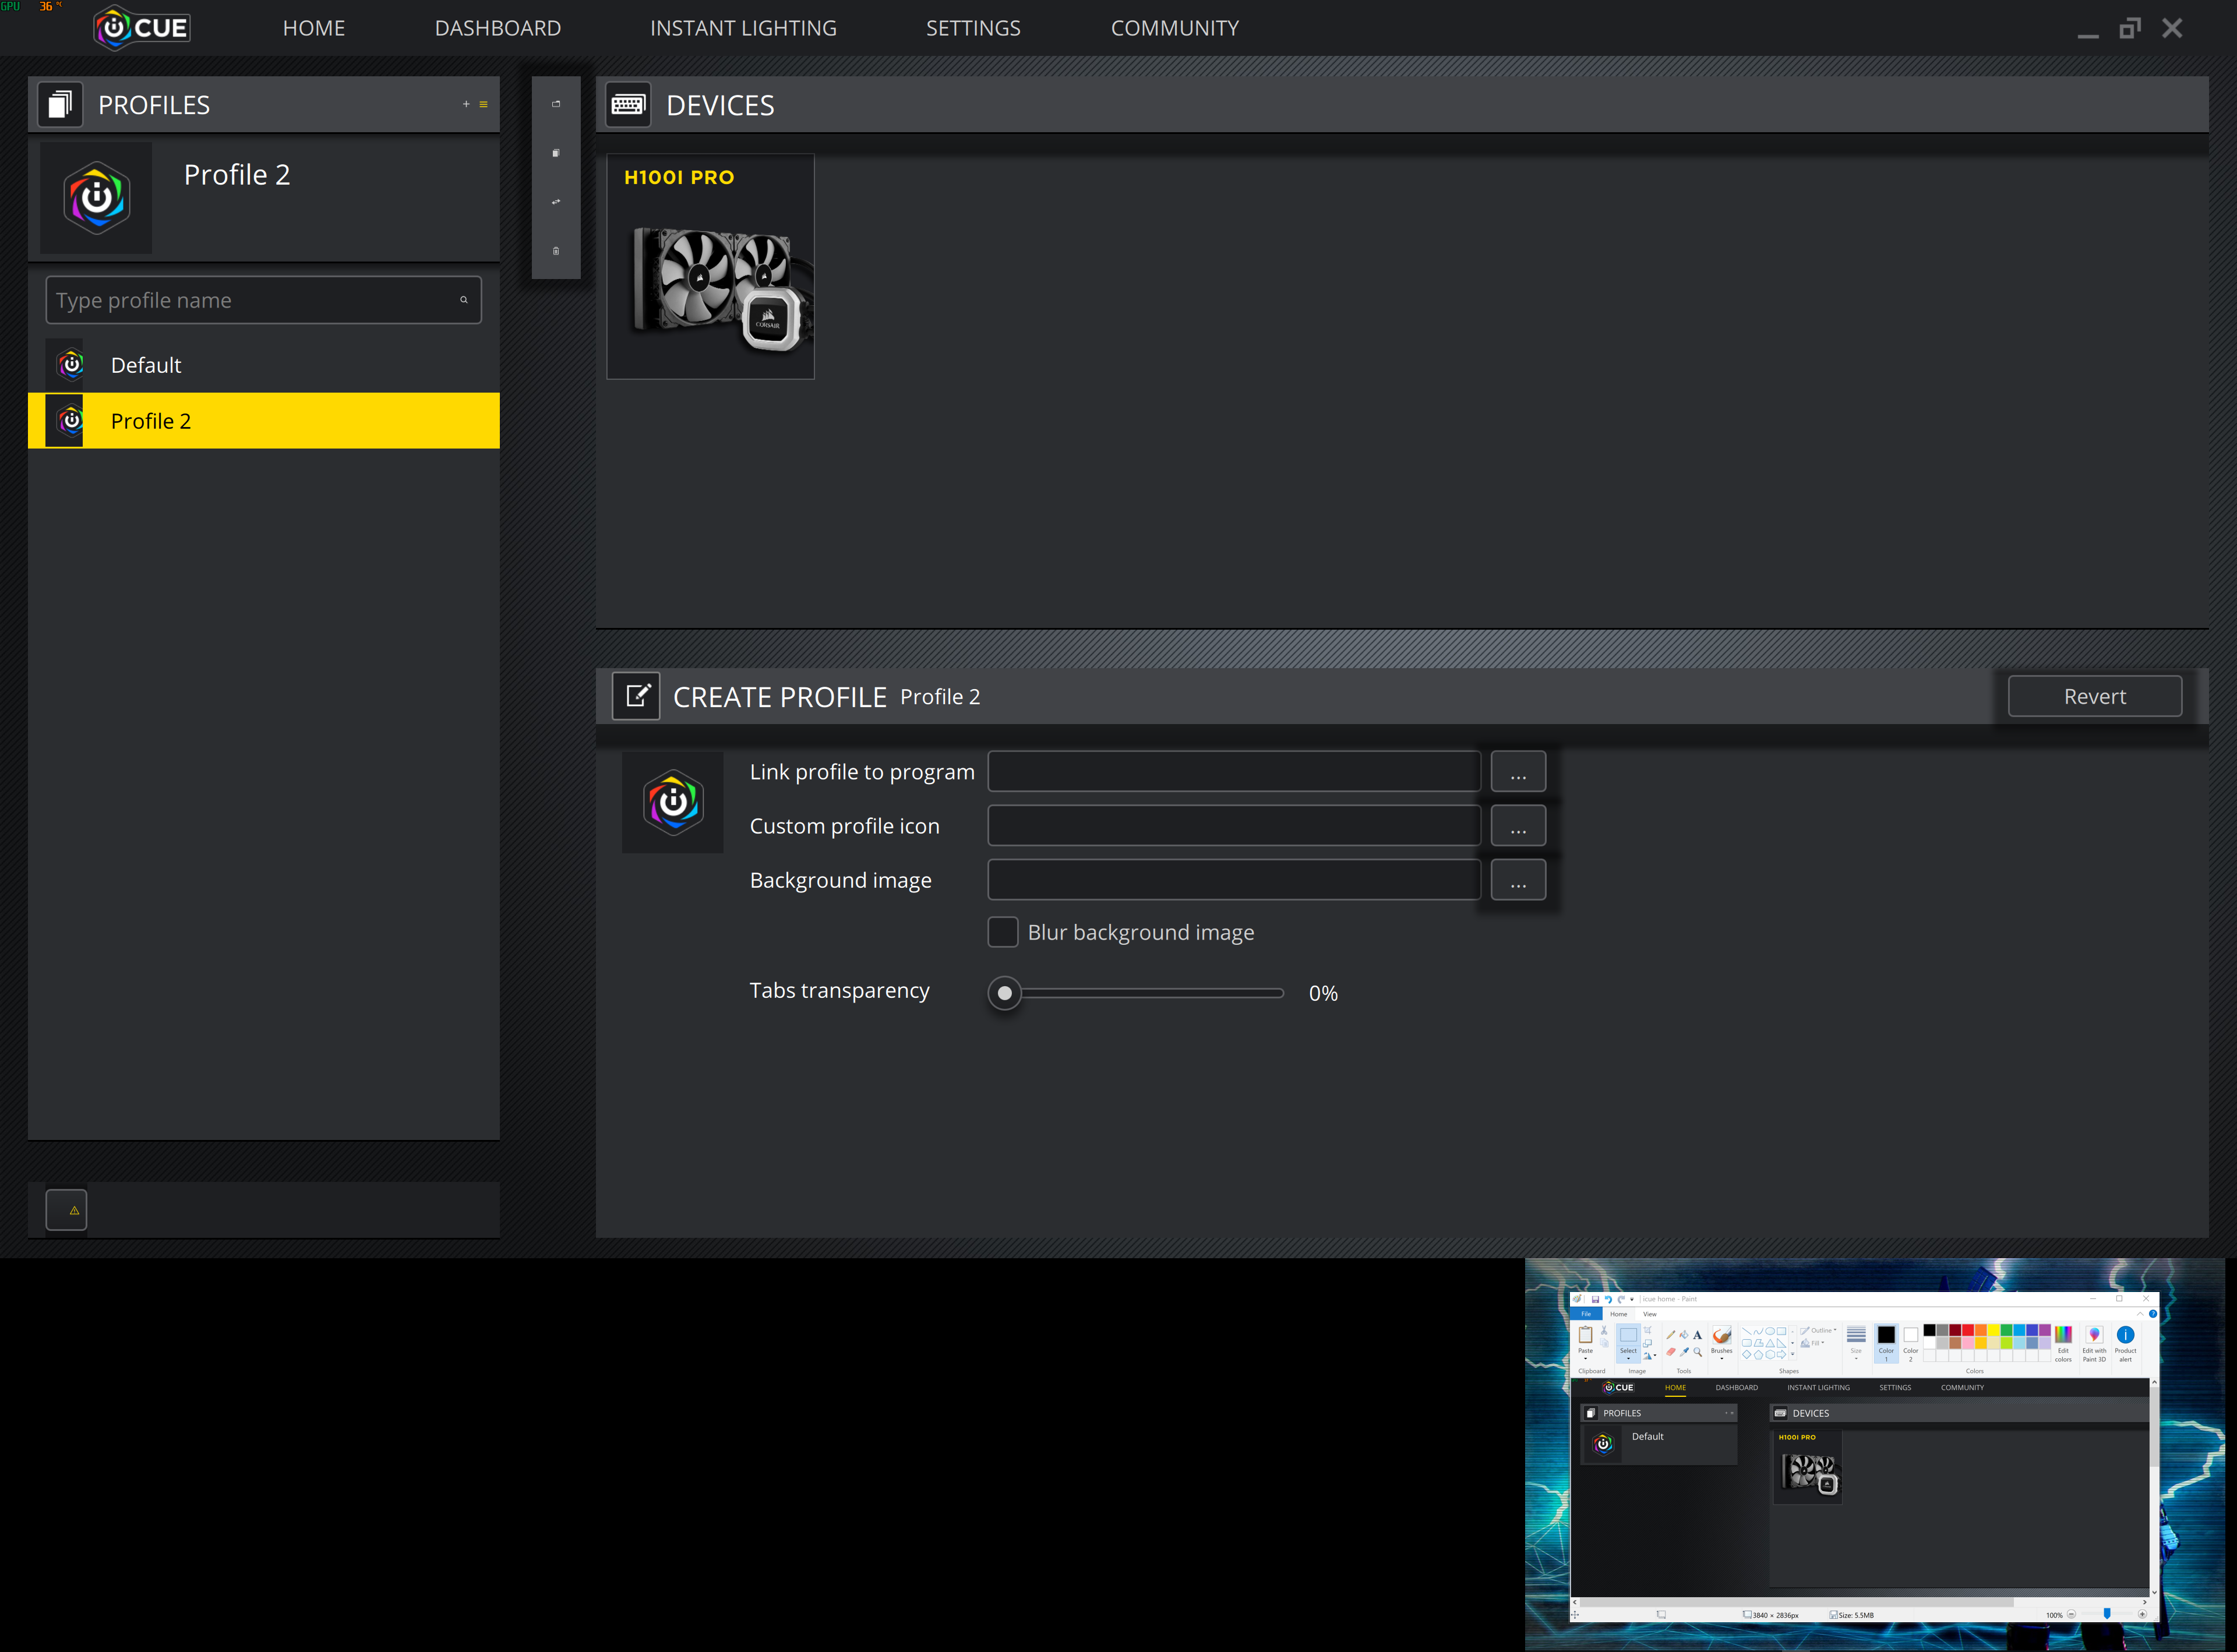Click the Profiles panel header icon
2237x1652 pixels.
click(60, 104)
